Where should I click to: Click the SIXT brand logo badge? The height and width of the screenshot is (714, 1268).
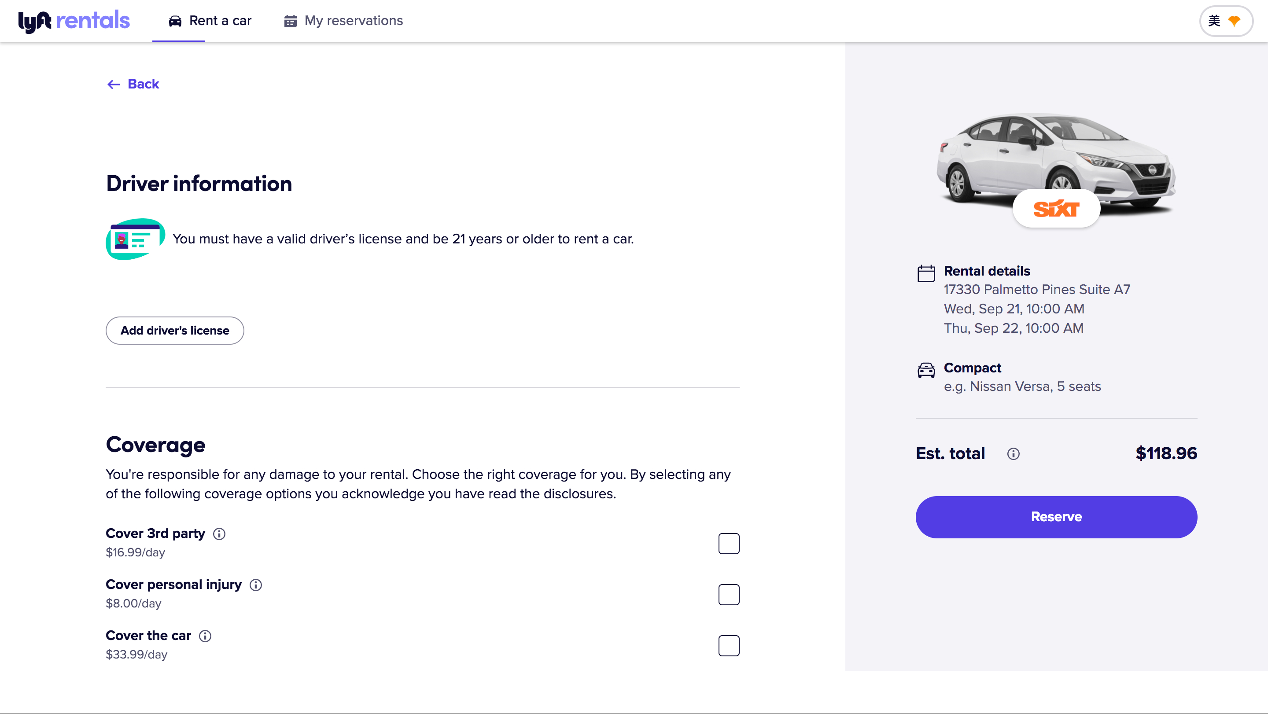(1056, 209)
